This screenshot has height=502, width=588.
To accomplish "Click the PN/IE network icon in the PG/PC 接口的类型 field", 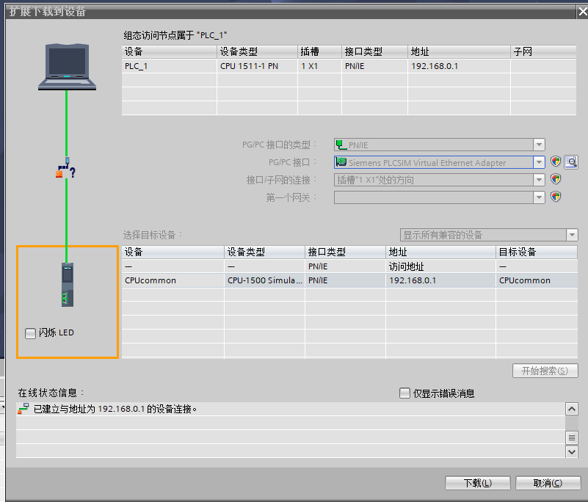I will (341, 145).
